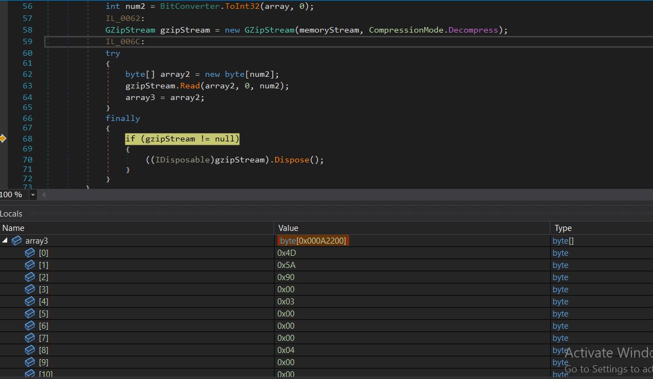Screen dimensions: 653x379
Task: Click the horizontal scrollbar left arrow
Action: [x=44, y=195]
